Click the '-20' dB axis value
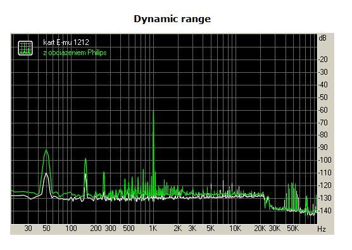Image resolution: width=352 pixels, height=250 pixels. pos(323,59)
